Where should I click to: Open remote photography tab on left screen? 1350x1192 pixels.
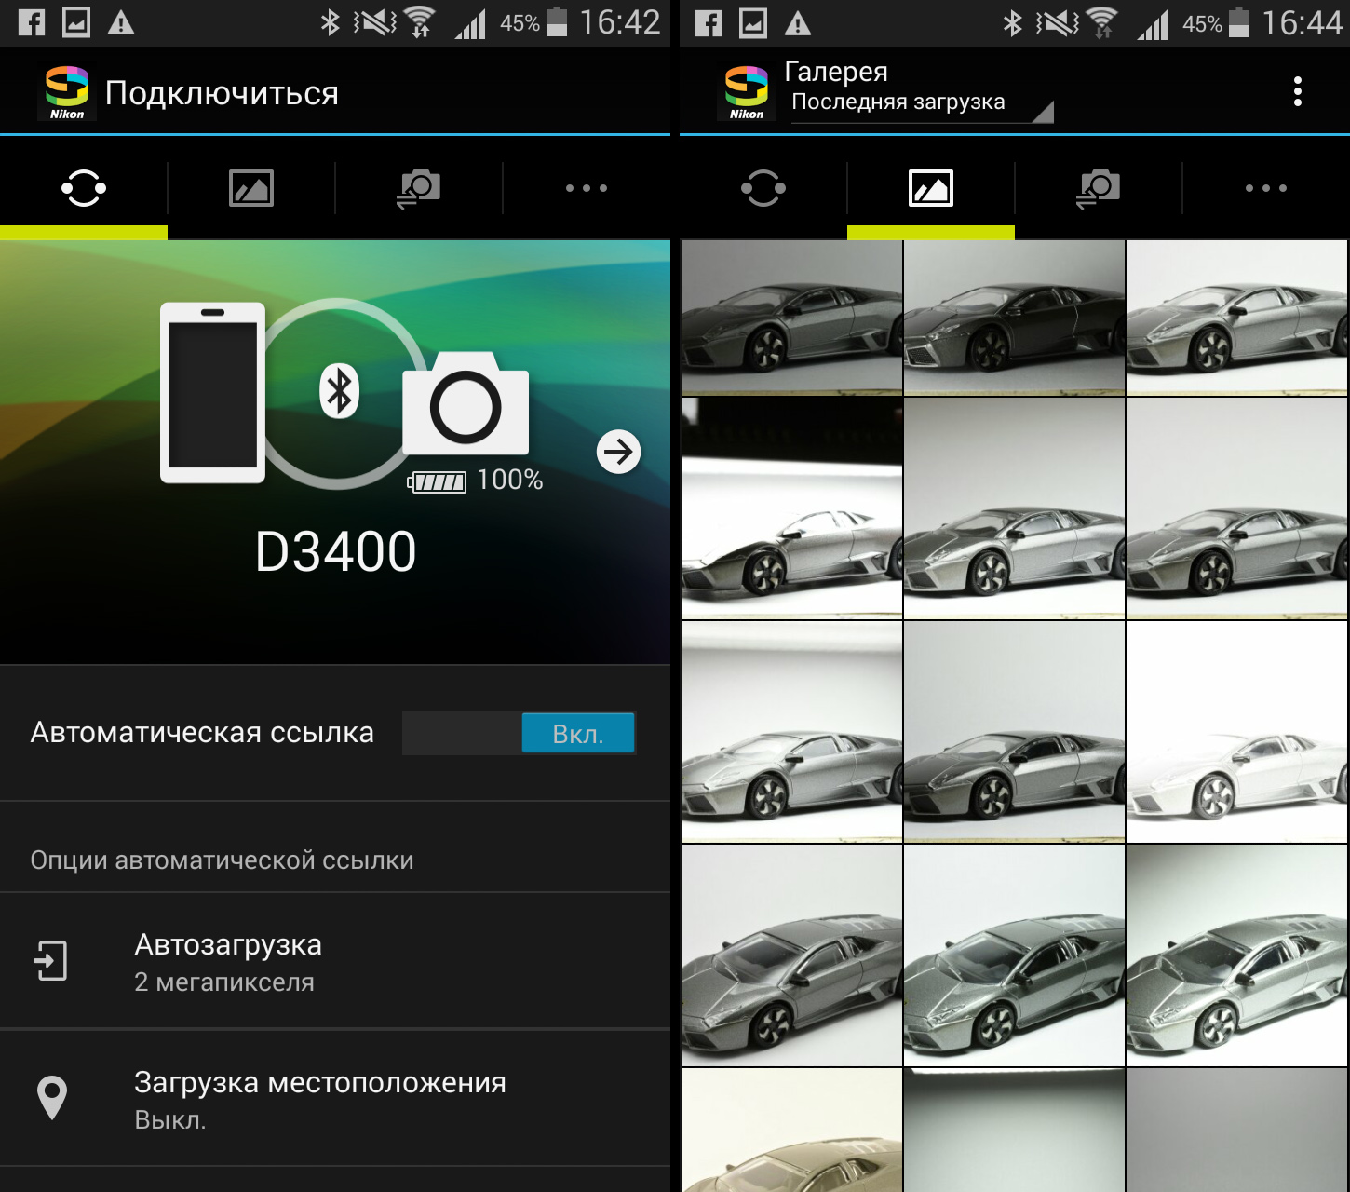[419, 188]
